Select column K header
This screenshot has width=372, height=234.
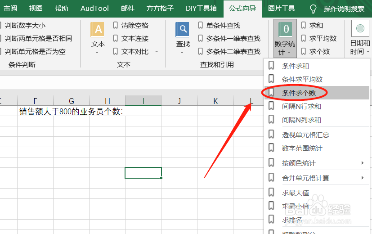click(215, 101)
